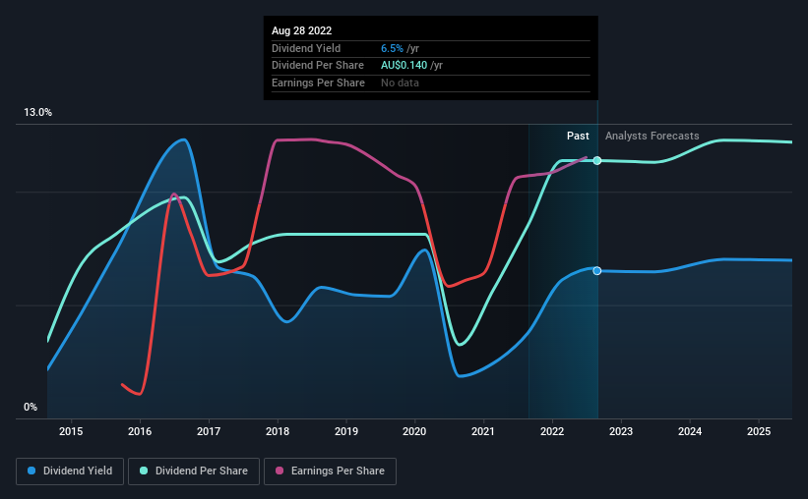Click the teal data point marker at Aug 2022
808x499 pixels.
point(596,160)
